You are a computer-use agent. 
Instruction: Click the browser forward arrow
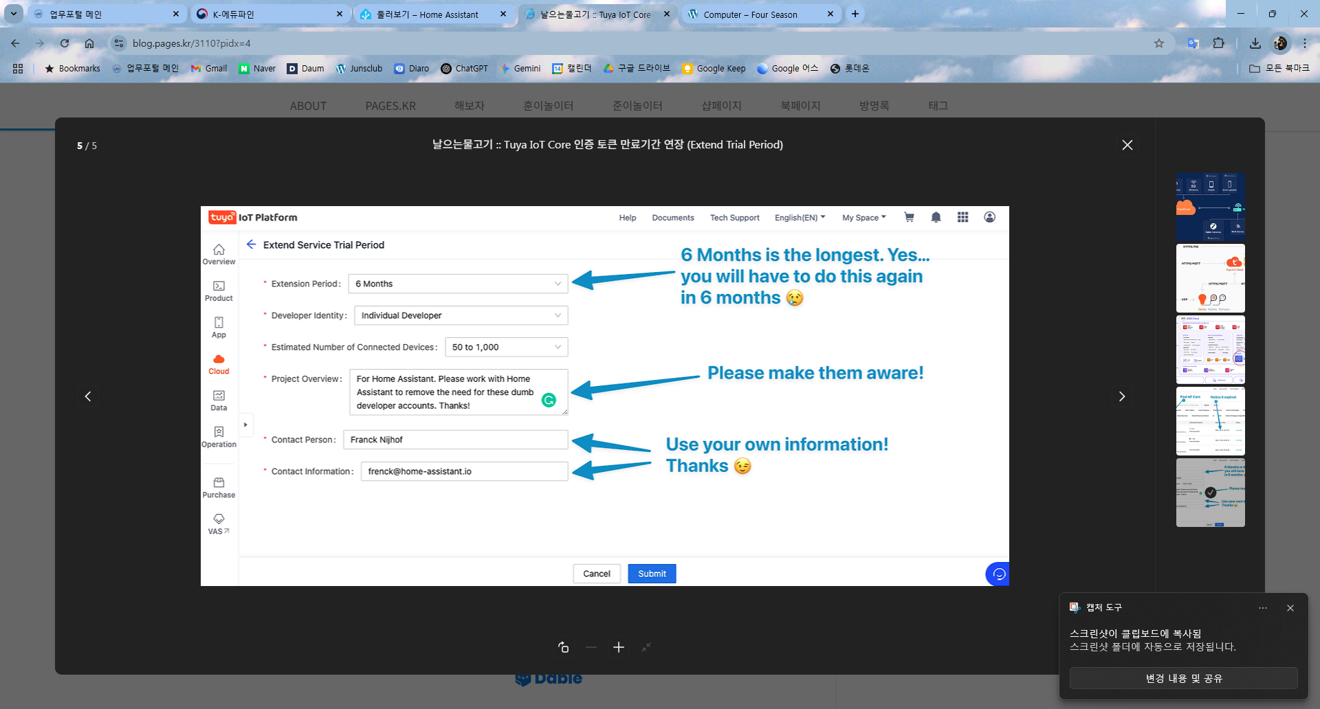tap(40, 43)
